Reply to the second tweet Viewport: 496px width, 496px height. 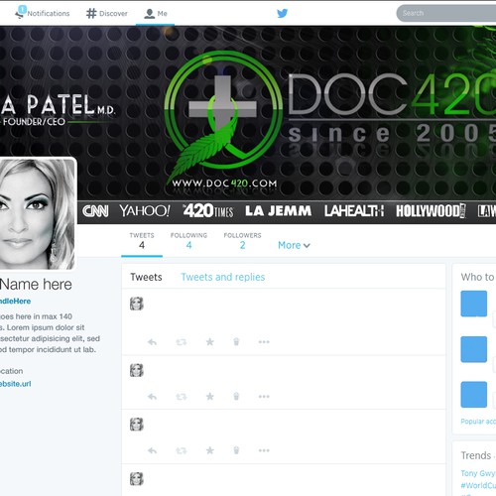(152, 397)
